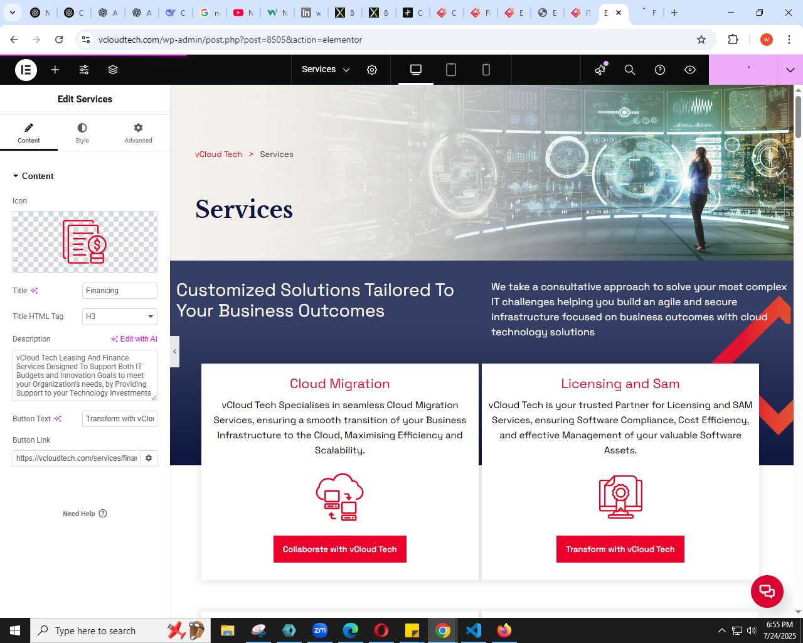Viewport: 803px width, 643px height.
Task: Open Site Settings sliders icon
Action: pos(84,70)
